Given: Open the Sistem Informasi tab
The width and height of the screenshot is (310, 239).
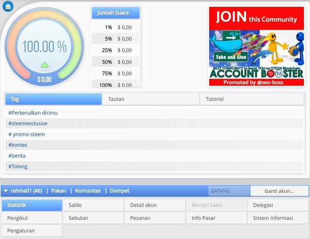Looking at the screenshot, I should 278,218.
